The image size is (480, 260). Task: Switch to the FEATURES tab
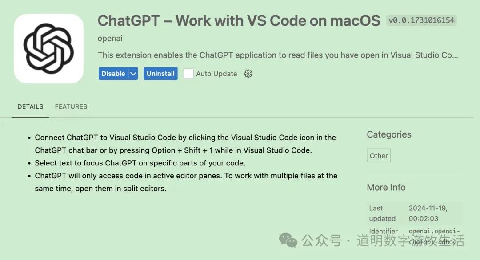tap(71, 106)
